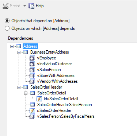The height and width of the screenshot is (136, 137).
Task: Click the vVendorWithAddresses view icon
Action: (x=32, y=81)
